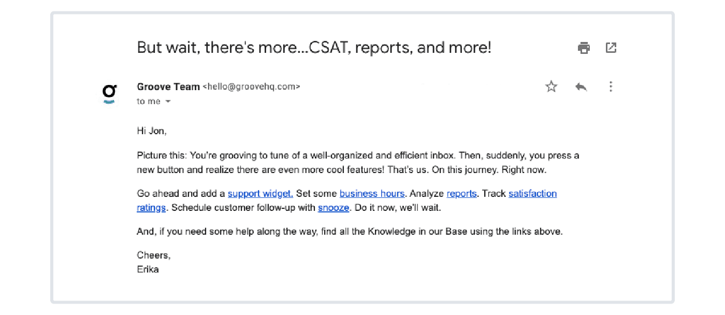Click the "Hi Jon," greeting line
The height and width of the screenshot is (315, 725).
(x=152, y=131)
